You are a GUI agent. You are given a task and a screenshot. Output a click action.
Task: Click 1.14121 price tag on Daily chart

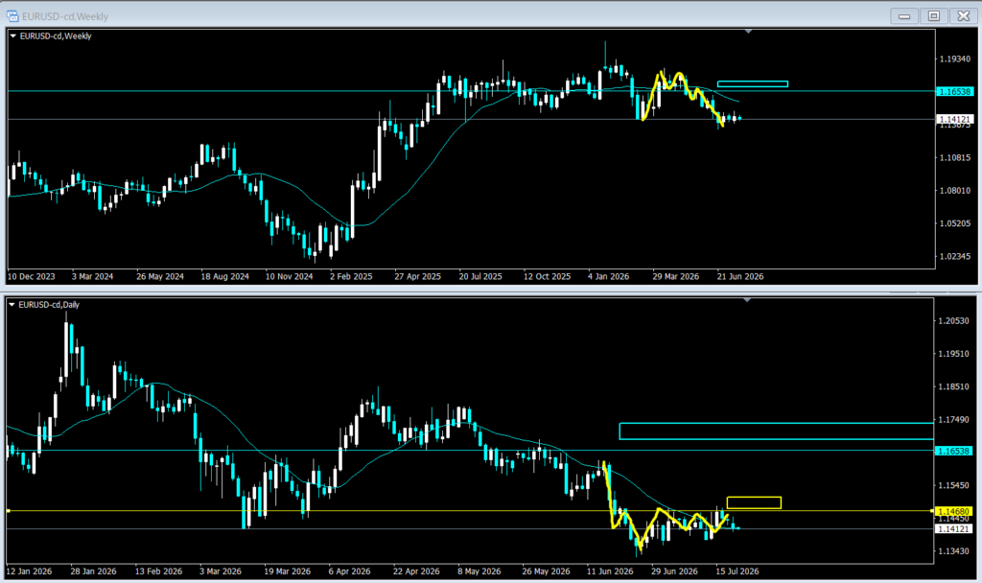click(953, 529)
